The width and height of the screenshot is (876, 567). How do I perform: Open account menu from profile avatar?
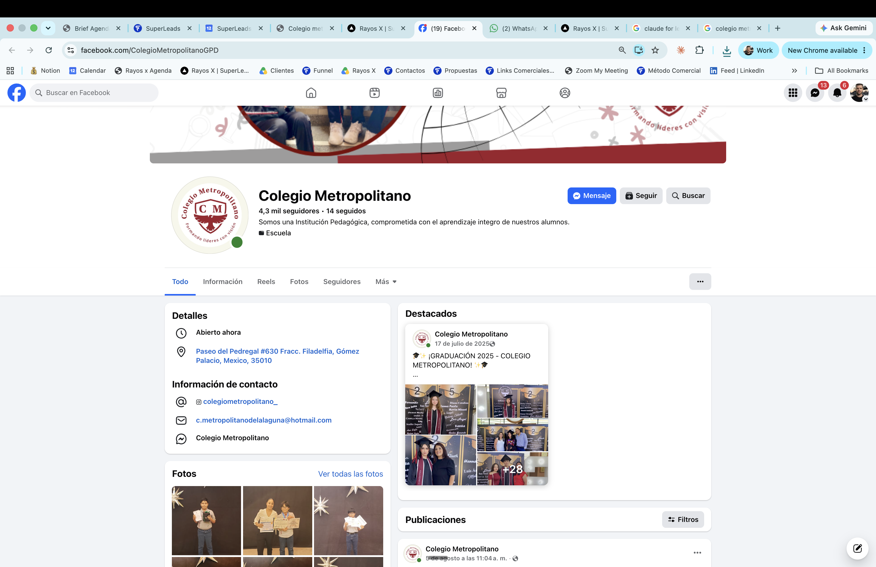[x=859, y=93]
